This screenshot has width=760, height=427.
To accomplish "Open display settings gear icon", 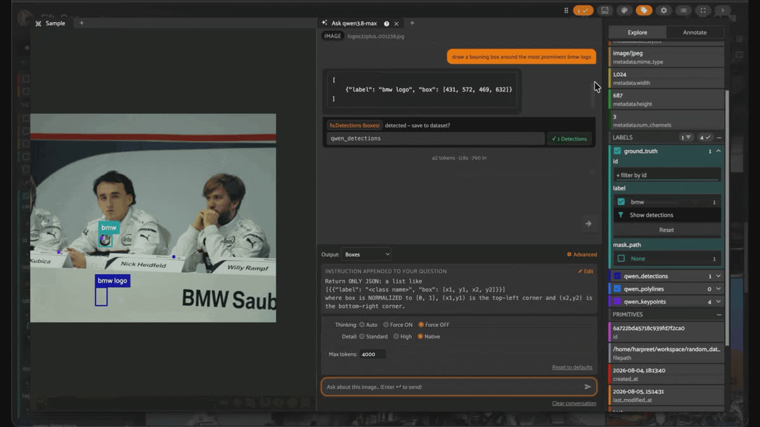I will 664,10.
